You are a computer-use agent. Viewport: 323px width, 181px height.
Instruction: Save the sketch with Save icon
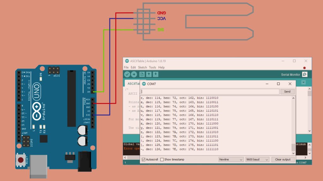[x=156, y=74]
